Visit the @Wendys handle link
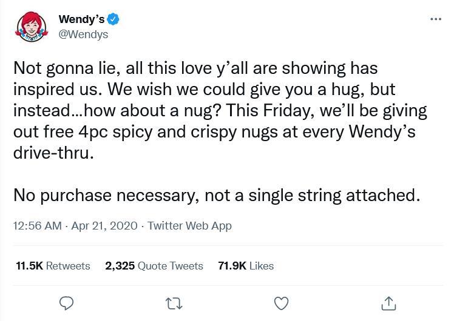 (83, 35)
